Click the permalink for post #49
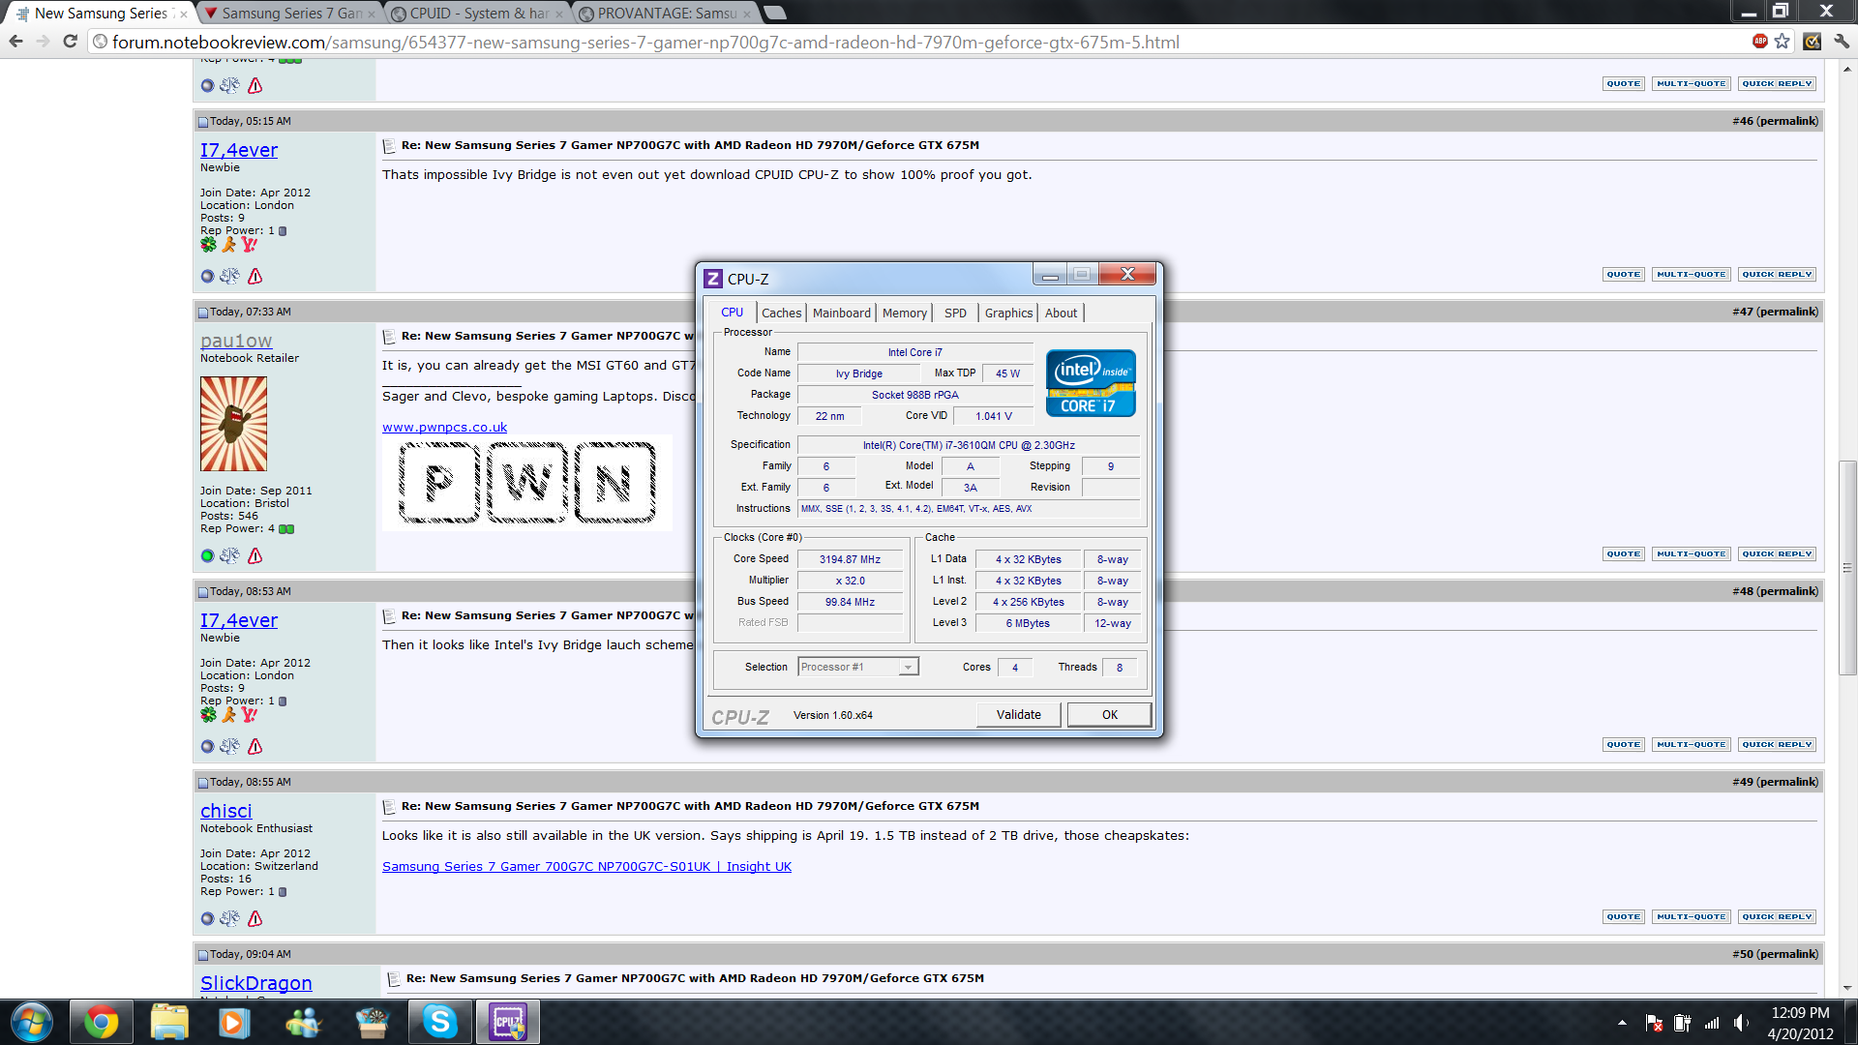1858x1045 pixels. (x=1786, y=783)
